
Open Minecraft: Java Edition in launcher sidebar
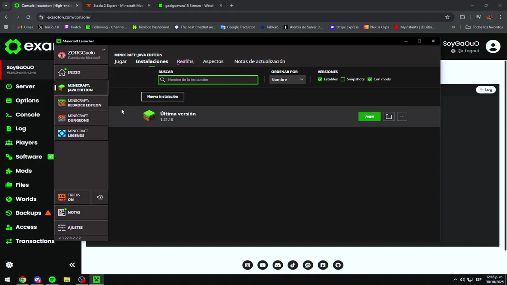pyautogui.click(x=81, y=87)
